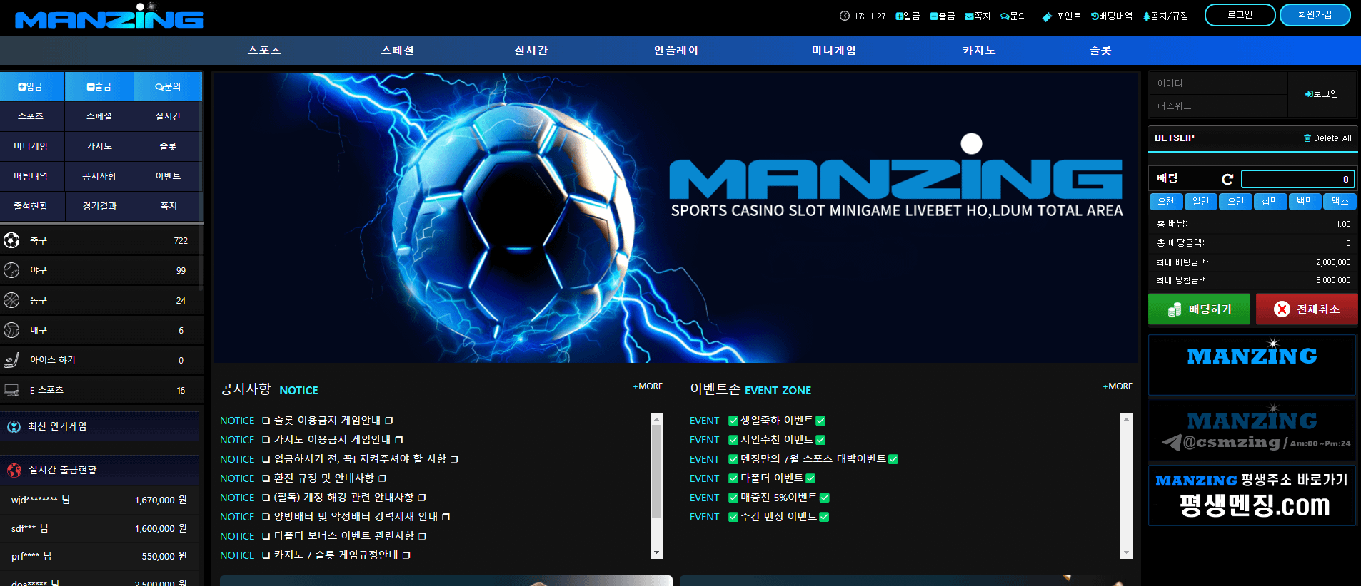Viewport: 1361px width, 586px height.
Task: Click the baseball icon for 야구
Action: (x=11, y=270)
